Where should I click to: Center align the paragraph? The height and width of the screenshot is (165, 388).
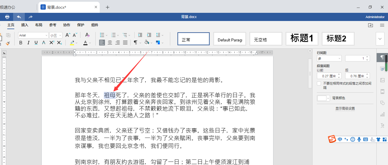point(110,43)
